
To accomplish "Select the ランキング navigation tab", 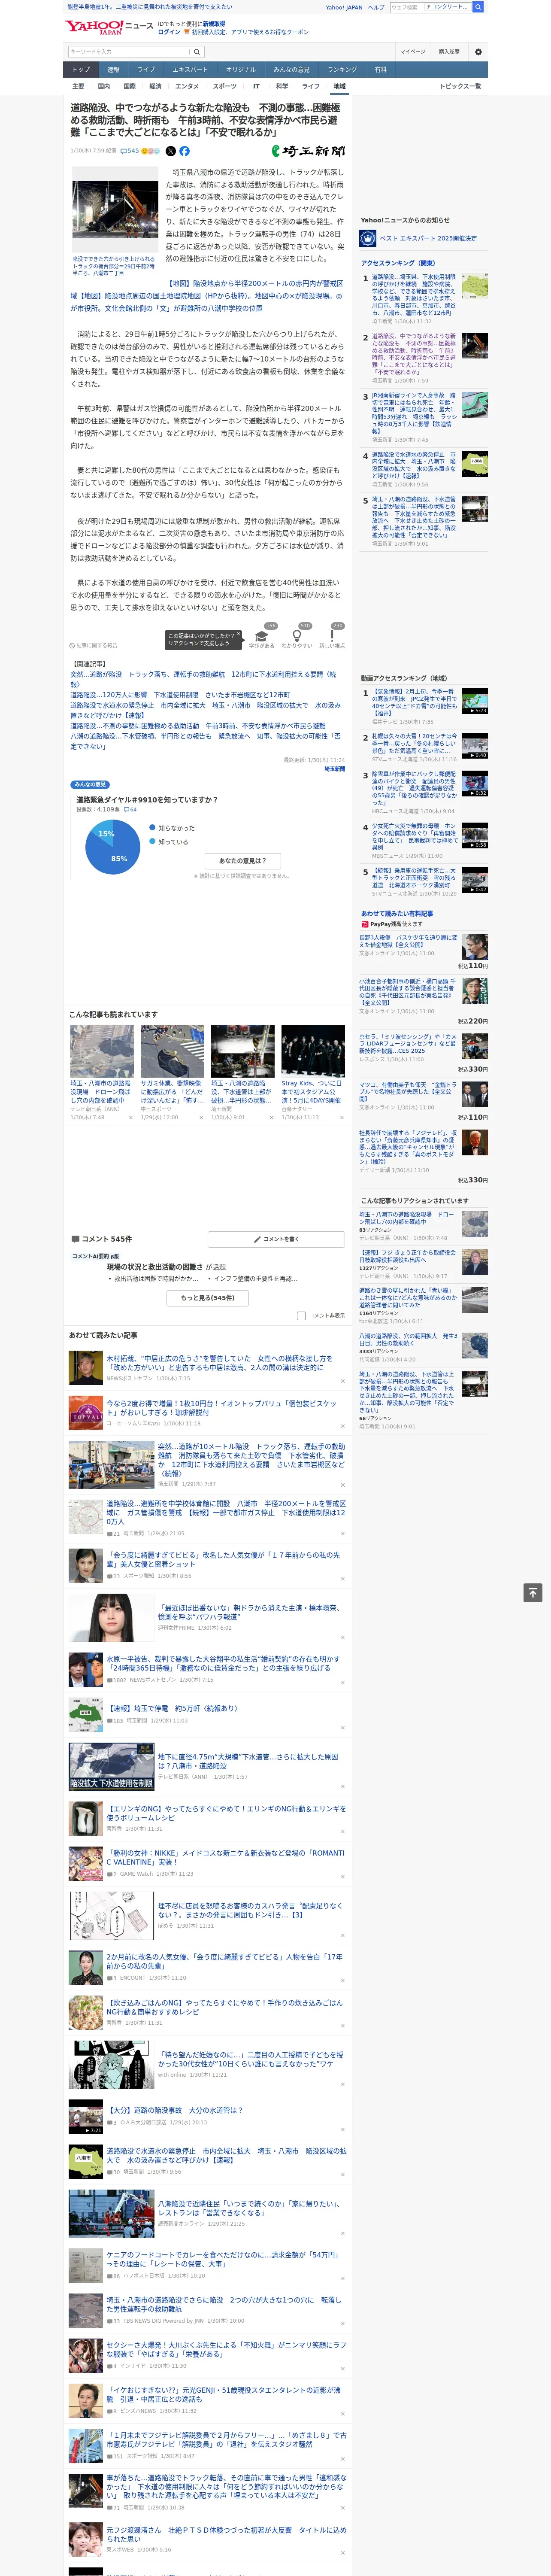I will (342, 70).
